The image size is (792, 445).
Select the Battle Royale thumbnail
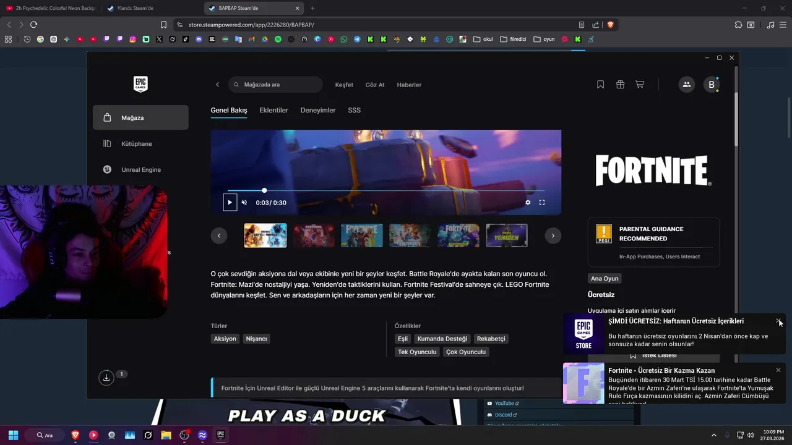[x=265, y=235]
